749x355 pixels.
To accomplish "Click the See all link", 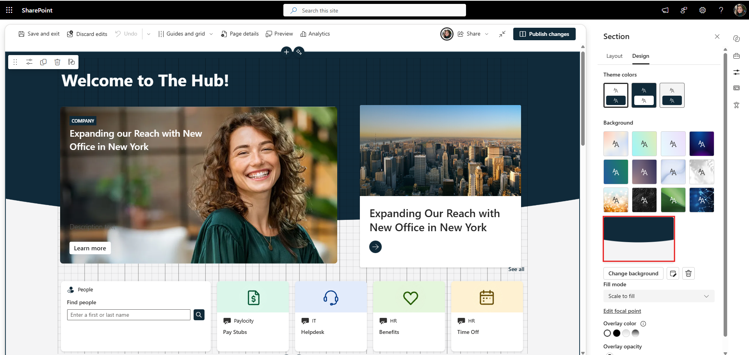I will point(516,269).
